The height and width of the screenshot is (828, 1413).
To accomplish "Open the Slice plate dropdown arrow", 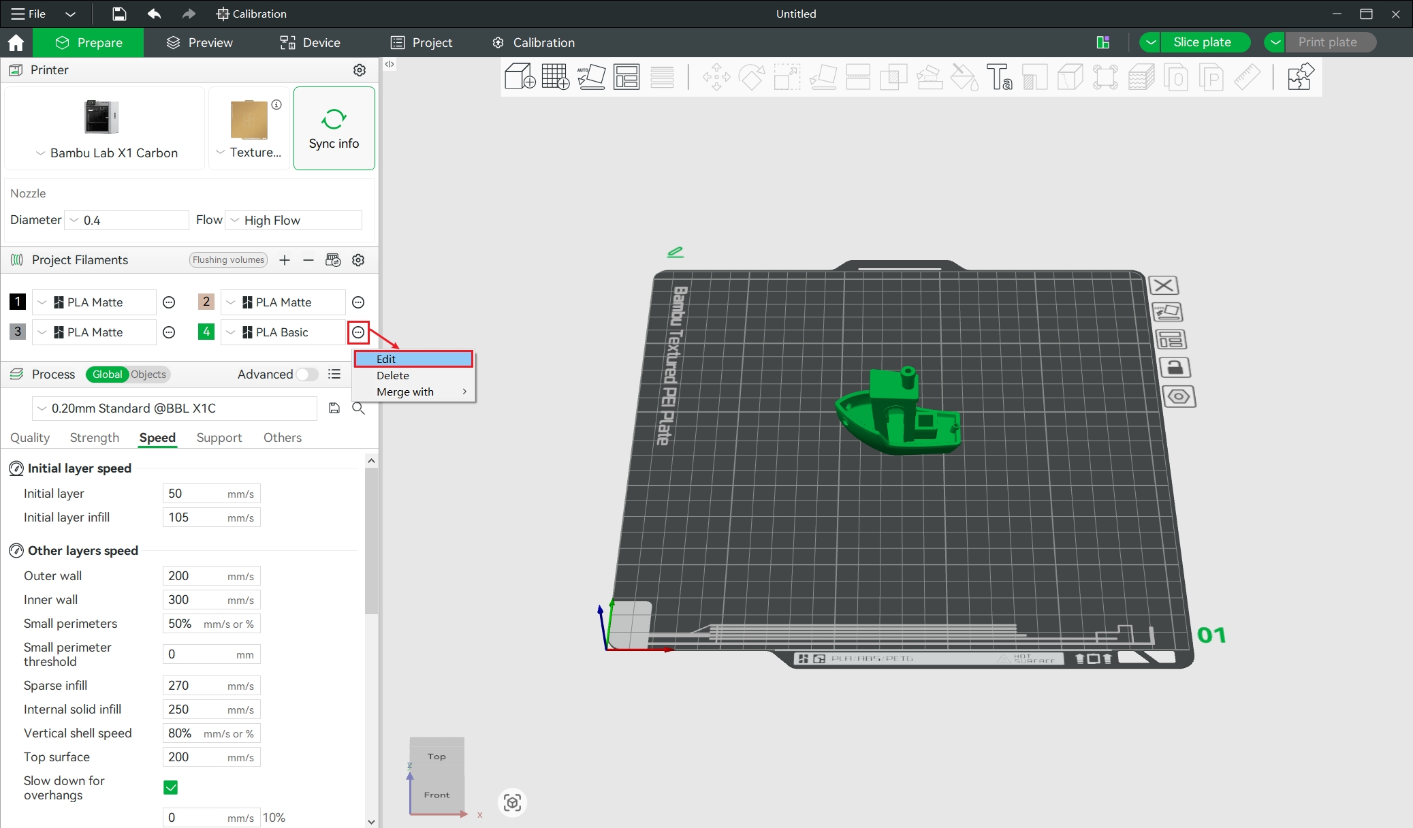I will [1151, 42].
